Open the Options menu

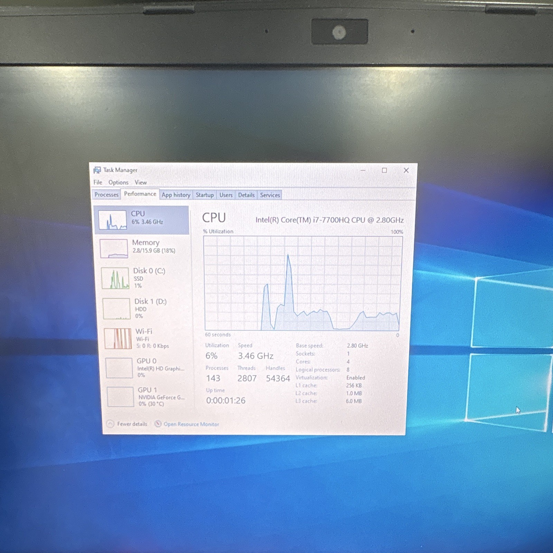pyautogui.click(x=118, y=182)
